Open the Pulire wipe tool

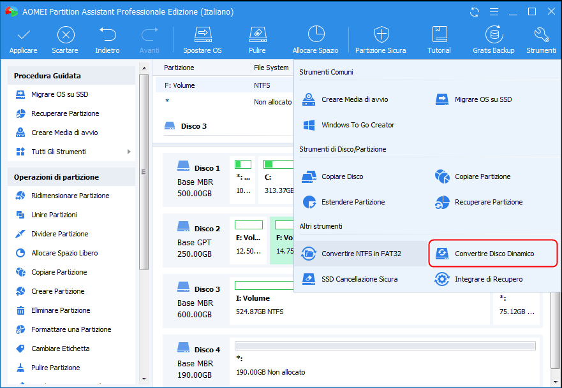(257, 40)
